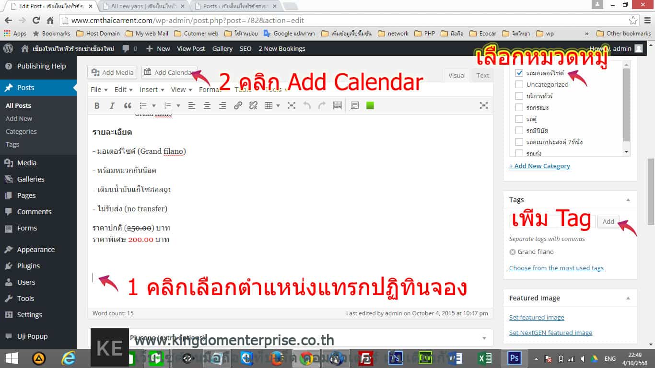Screen dimensions: 655x368
Task: Click the fullscreen icon in toolbar
Action: 291,106
